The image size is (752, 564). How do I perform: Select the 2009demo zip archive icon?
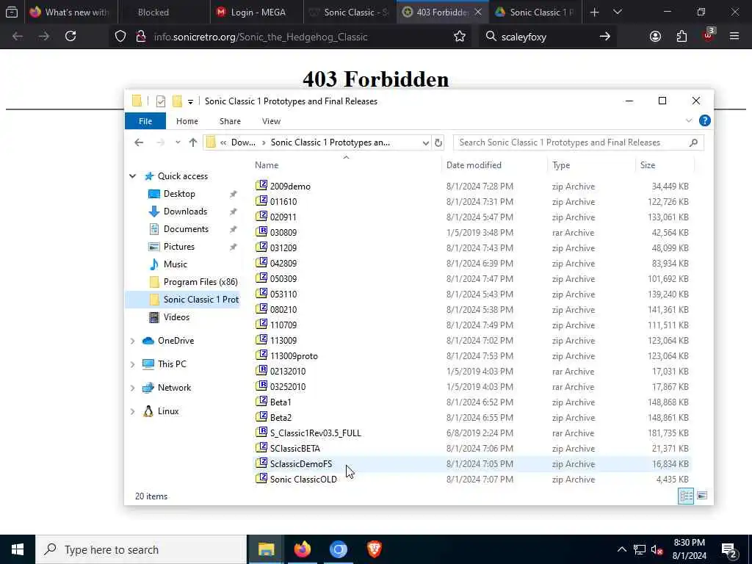click(x=261, y=186)
